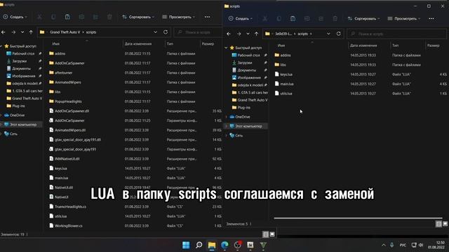Go up one level in left window
Viewport: 449px width, 252px height.
pyautogui.click(x=31, y=32)
